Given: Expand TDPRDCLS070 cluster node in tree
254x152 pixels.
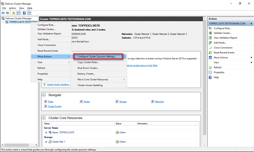Looking at the screenshot, I should tap(3, 22).
